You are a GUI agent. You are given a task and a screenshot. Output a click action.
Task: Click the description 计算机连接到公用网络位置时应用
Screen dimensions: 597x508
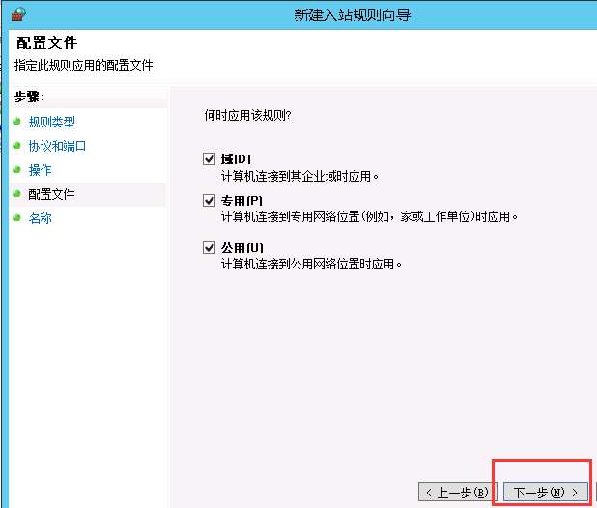311,264
